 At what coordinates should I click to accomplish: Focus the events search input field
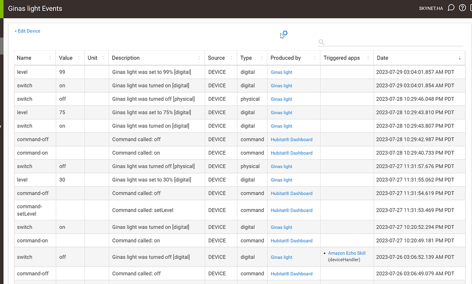tap(394, 42)
